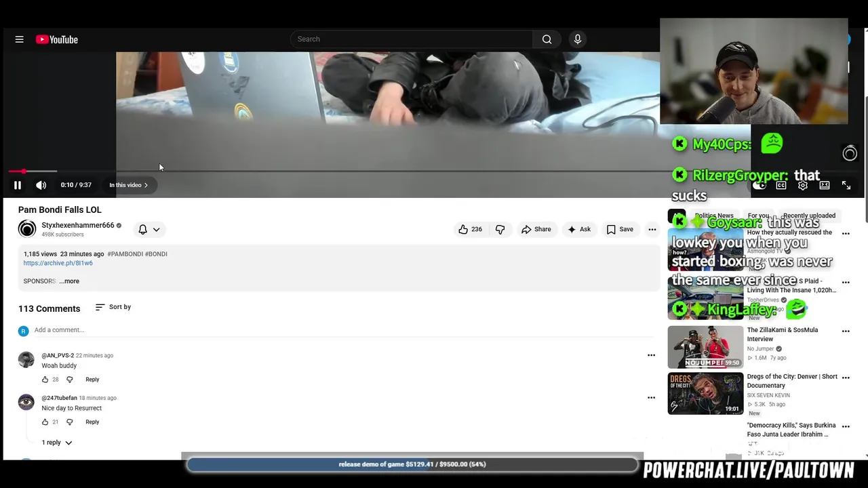Open @247tubefan profile avatar
The height and width of the screenshot is (488, 868).
(x=26, y=403)
